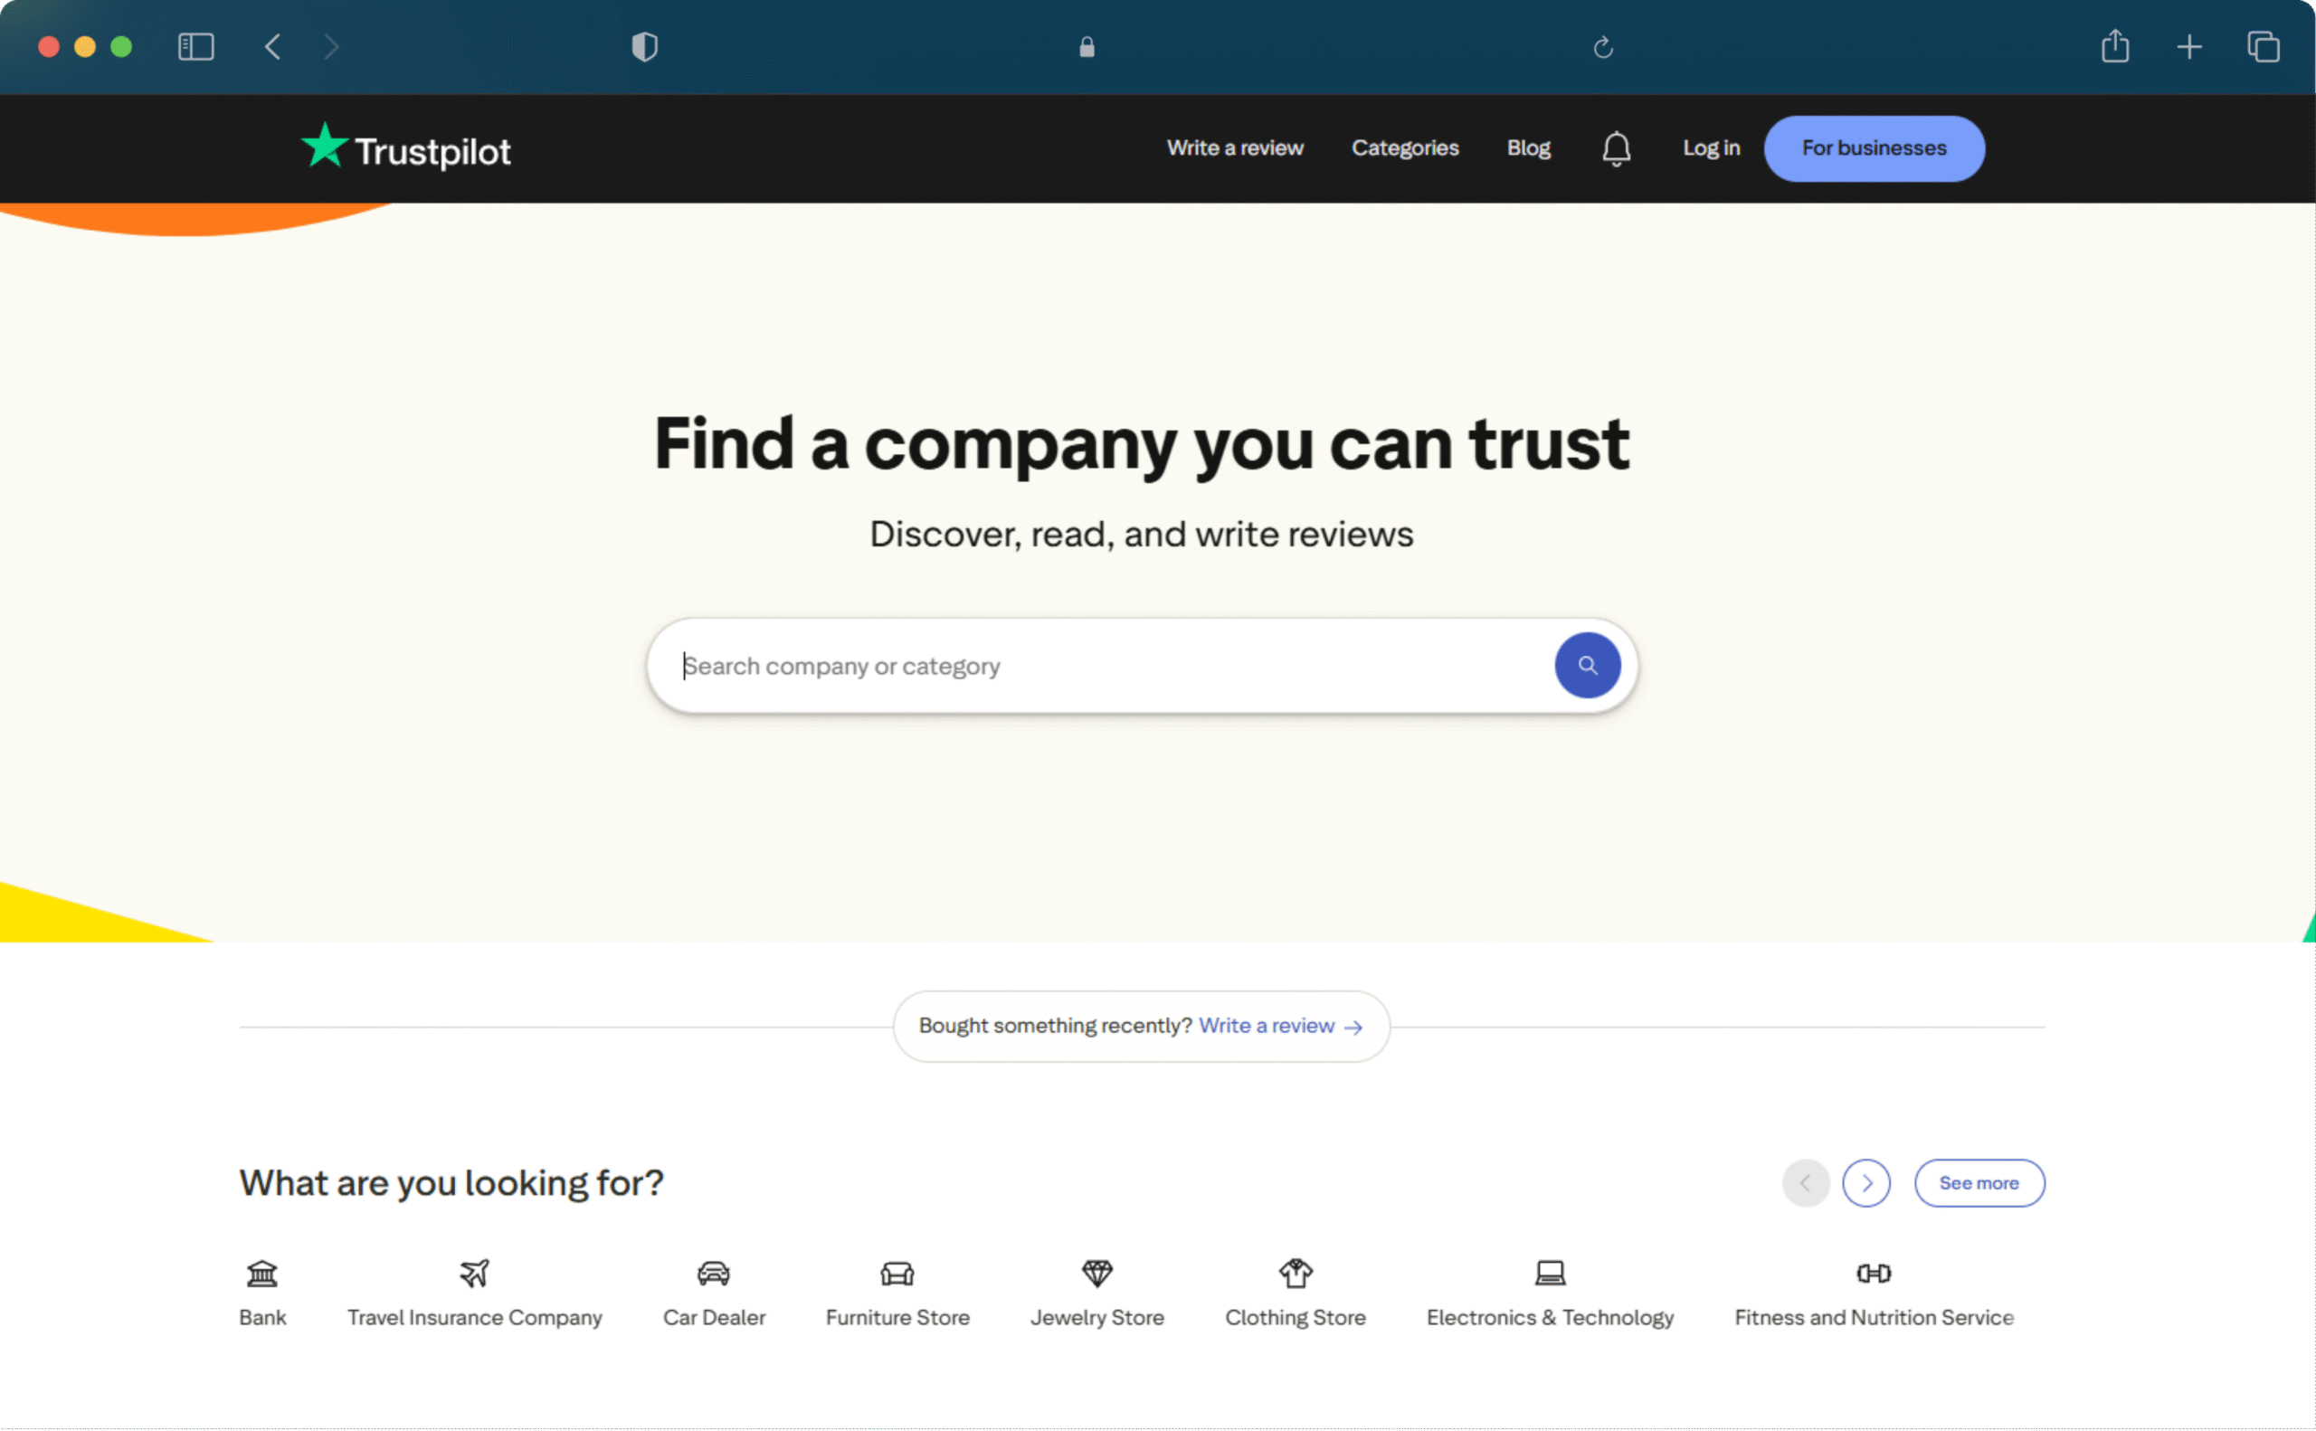Select the Bank category icon
This screenshot has height=1431, width=2316.
tap(262, 1274)
